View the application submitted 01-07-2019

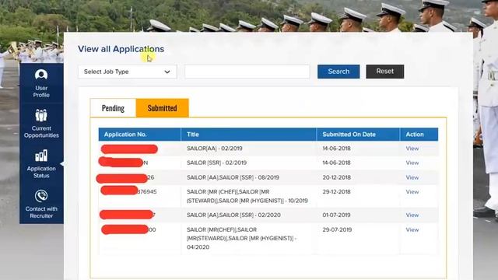point(412,215)
